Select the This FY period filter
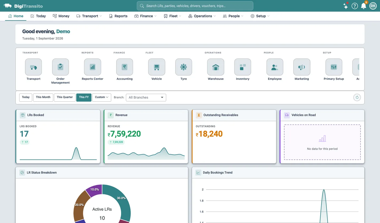The width and height of the screenshot is (380, 223). [84, 98]
